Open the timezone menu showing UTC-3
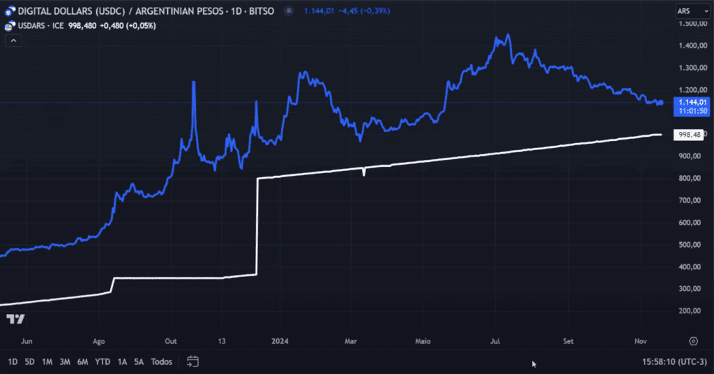 (x=675, y=361)
